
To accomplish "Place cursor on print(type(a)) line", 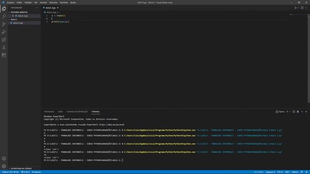I will pyautogui.click(x=60, y=22).
